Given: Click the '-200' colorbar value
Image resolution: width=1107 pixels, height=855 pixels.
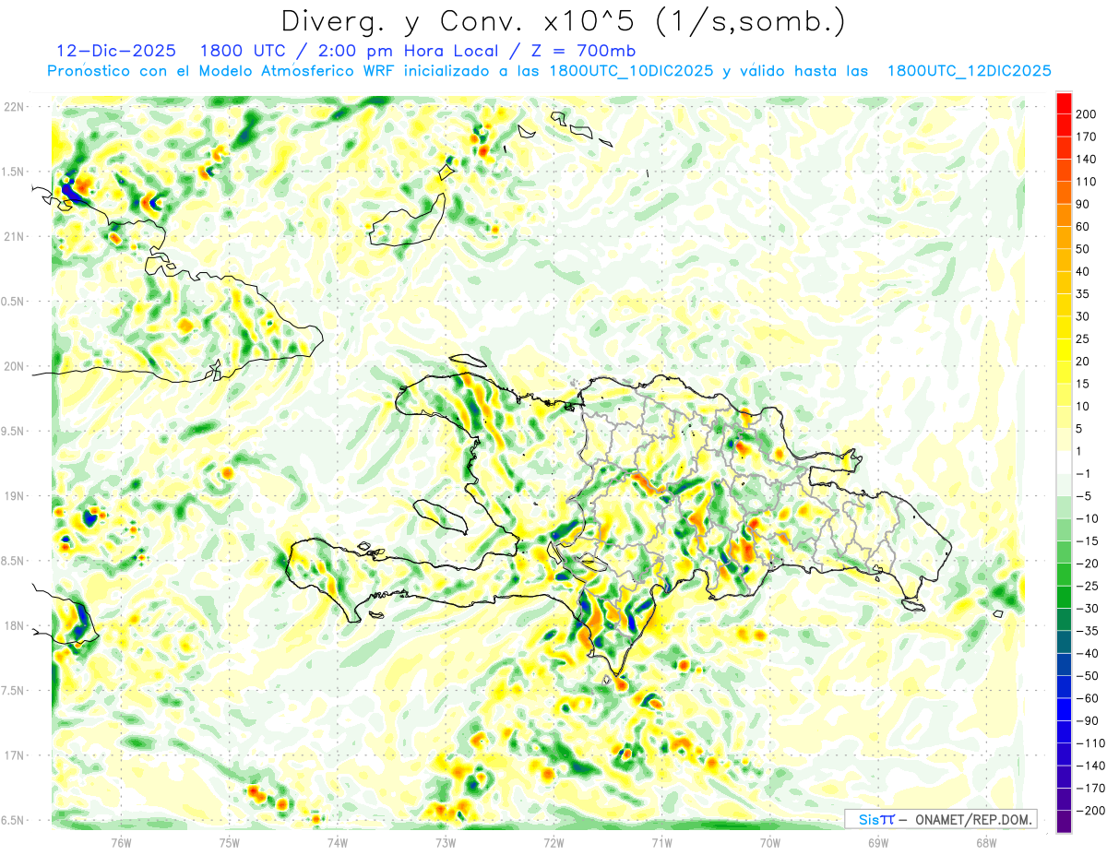Looking at the screenshot, I should pos(1089,811).
